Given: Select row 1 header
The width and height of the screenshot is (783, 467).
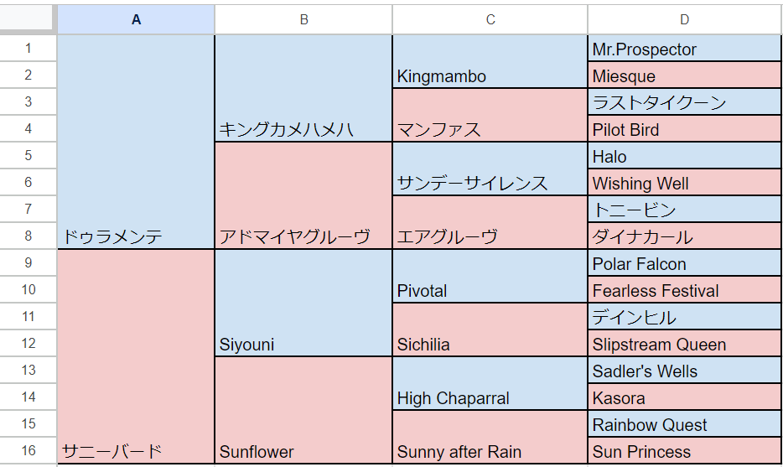Looking at the screenshot, I should (29, 49).
